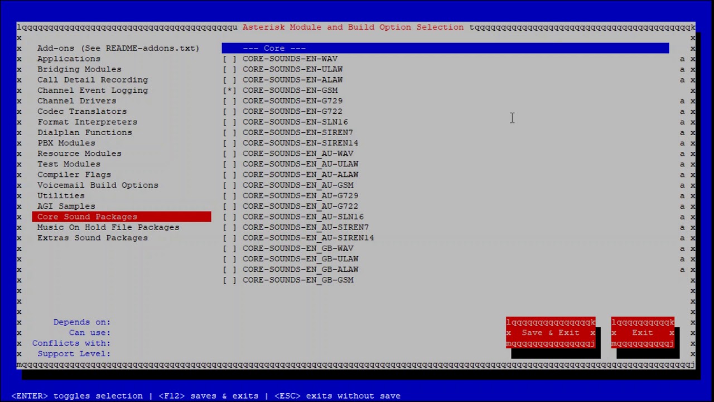Toggle the CORE-SOUNDS-EN_GB-ULAW checkbox
The height and width of the screenshot is (402, 714).
pos(229,259)
